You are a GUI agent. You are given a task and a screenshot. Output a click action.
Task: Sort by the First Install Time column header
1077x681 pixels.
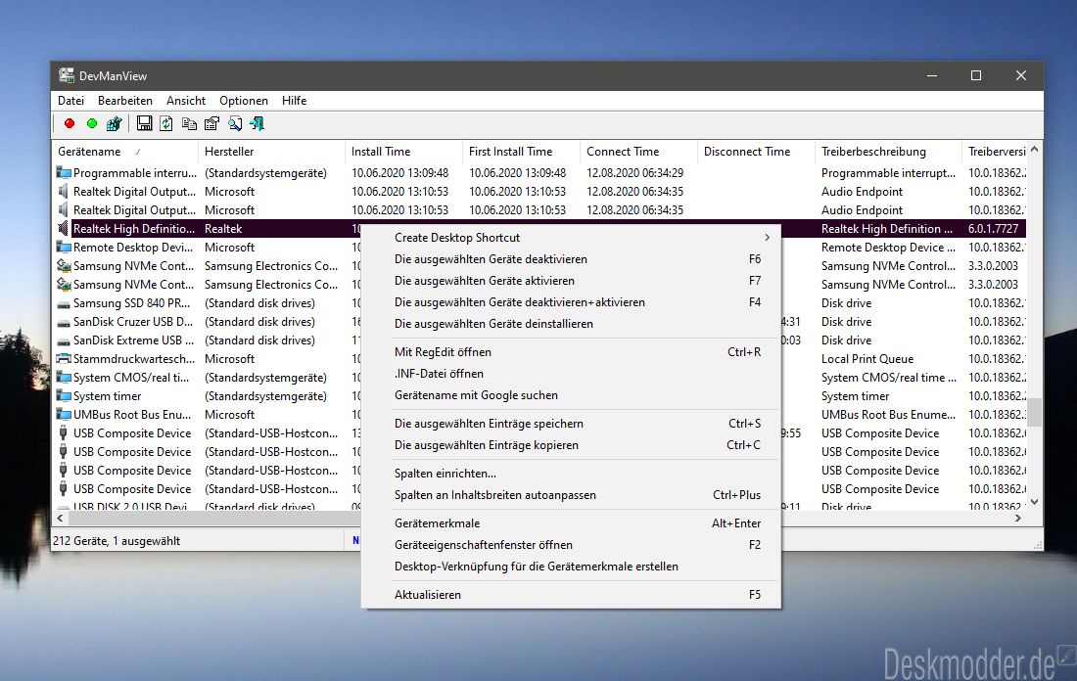click(x=521, y=152)
